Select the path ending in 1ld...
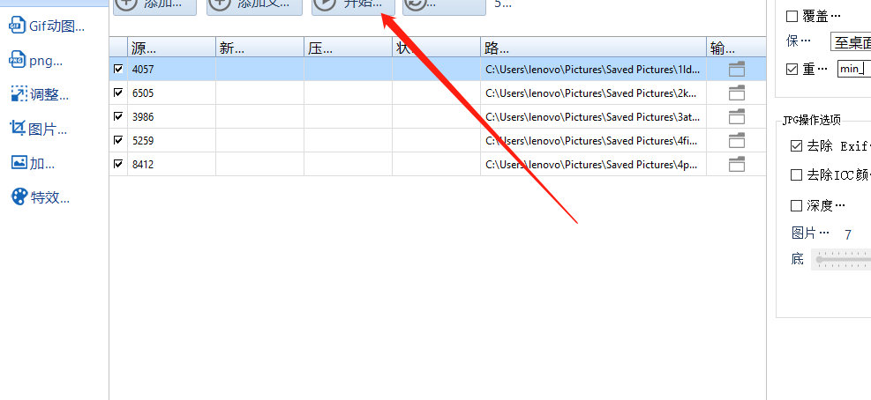The height and width of the screenshot is (400, 871). pos(593,70)
